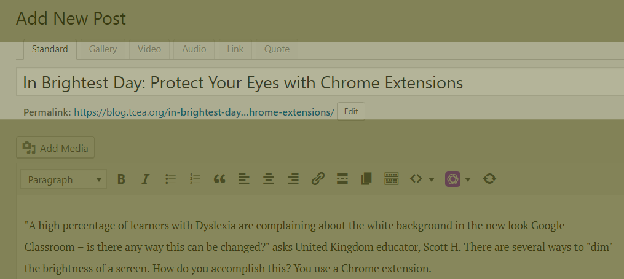Click the paste/copy pages icon in toolbar
Image resolution: width=624 pixels, height=279 pixels.
pyautogui.click(x=366, y=179)
